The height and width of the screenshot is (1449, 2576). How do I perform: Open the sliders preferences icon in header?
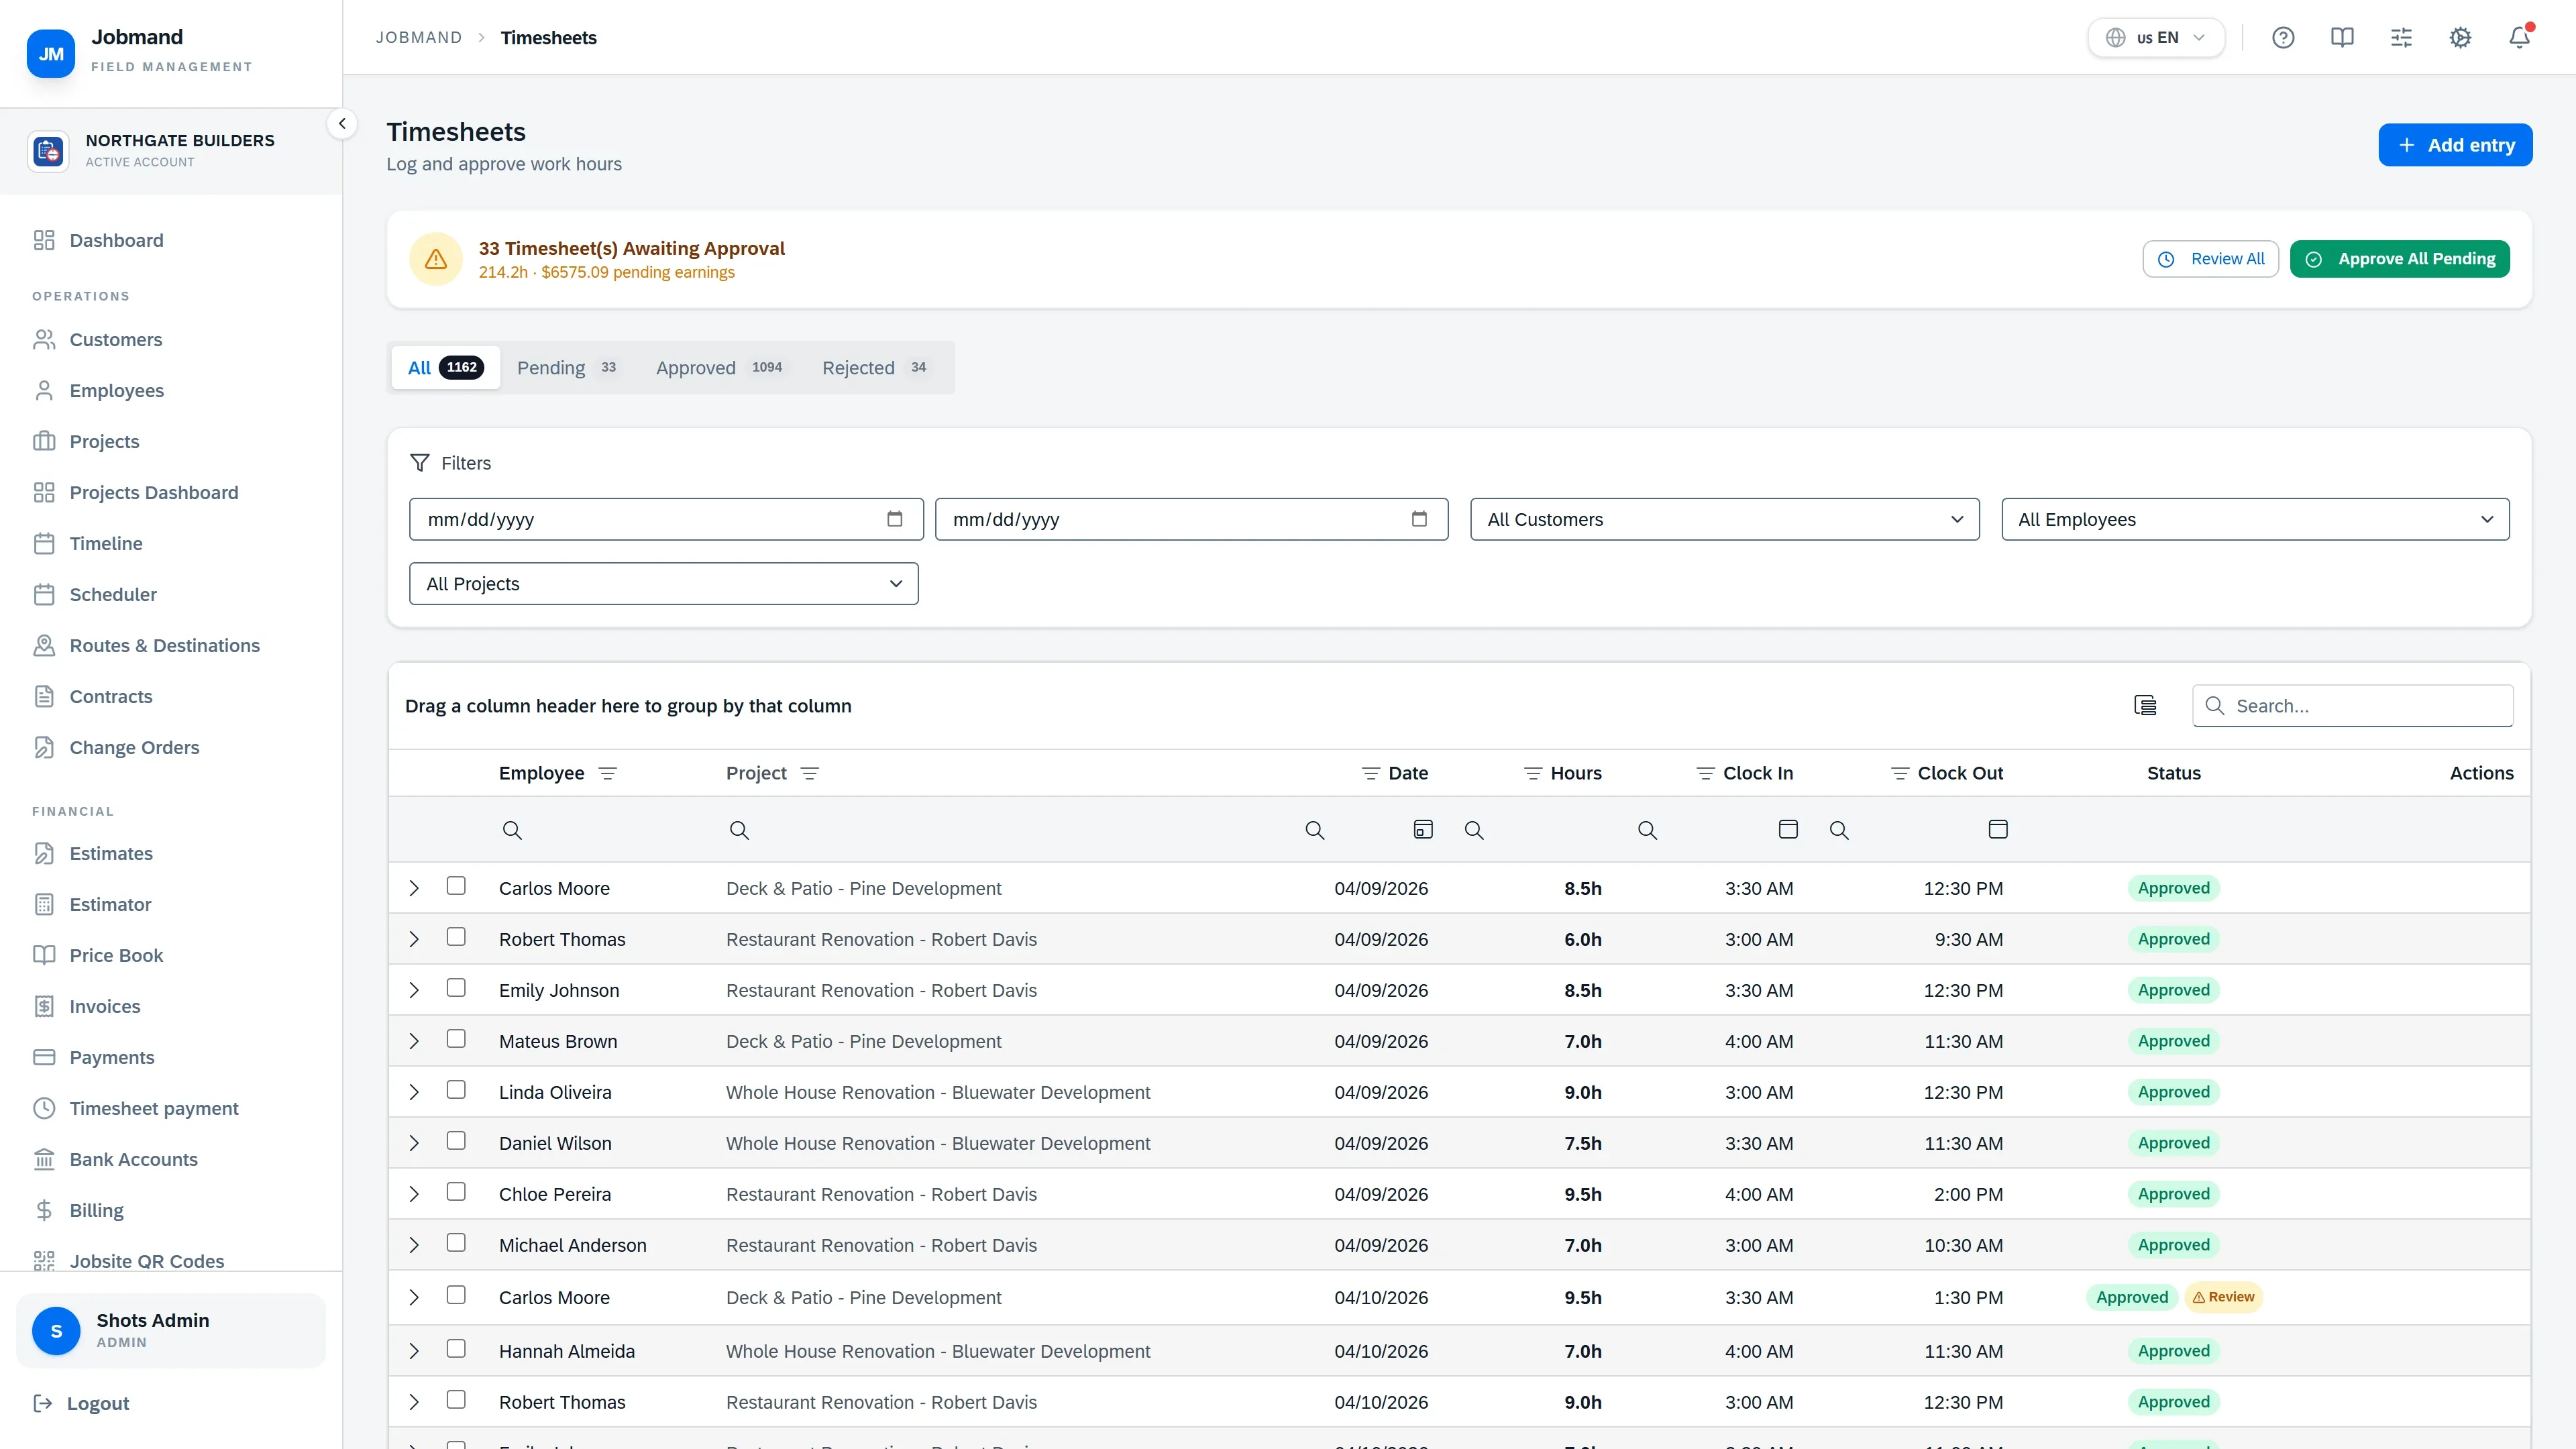point(2401,38)
